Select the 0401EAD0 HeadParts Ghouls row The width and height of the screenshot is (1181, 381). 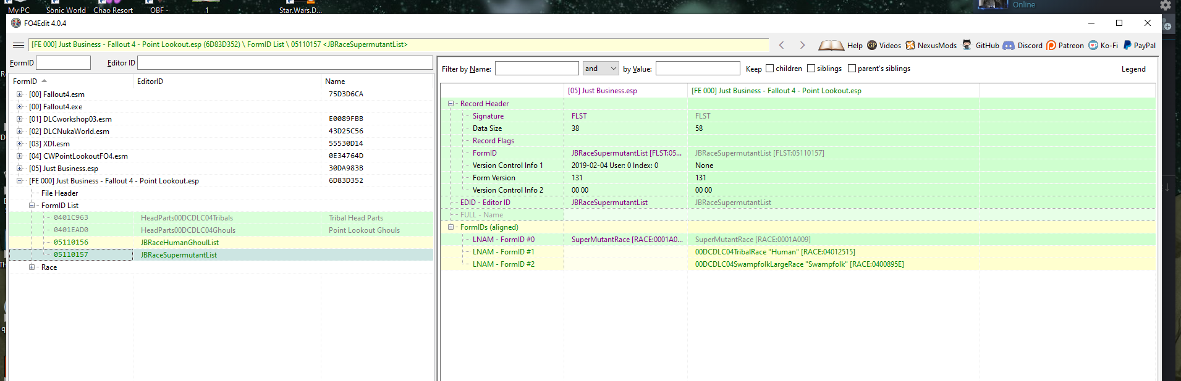coord(221,230)
